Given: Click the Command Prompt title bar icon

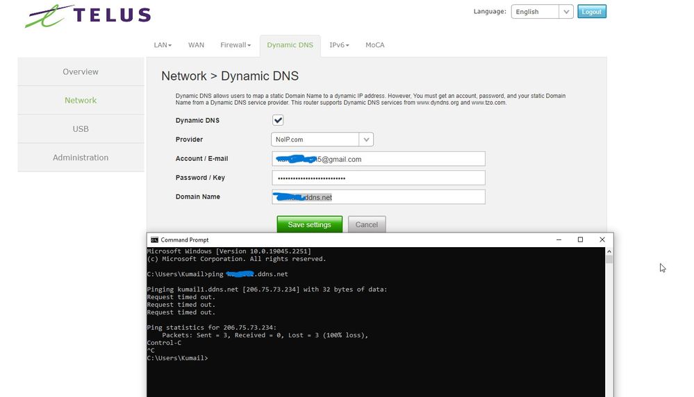Looking at the screenshot, I should 154,240.
